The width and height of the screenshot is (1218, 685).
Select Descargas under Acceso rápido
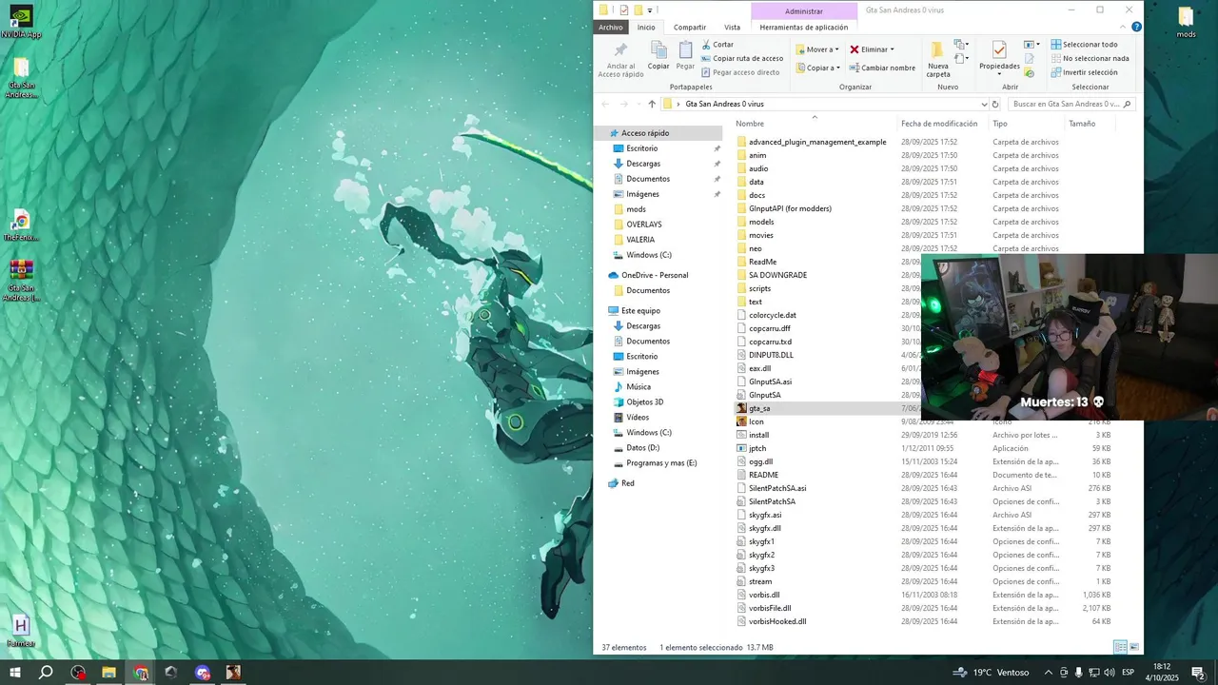(643, 164)
